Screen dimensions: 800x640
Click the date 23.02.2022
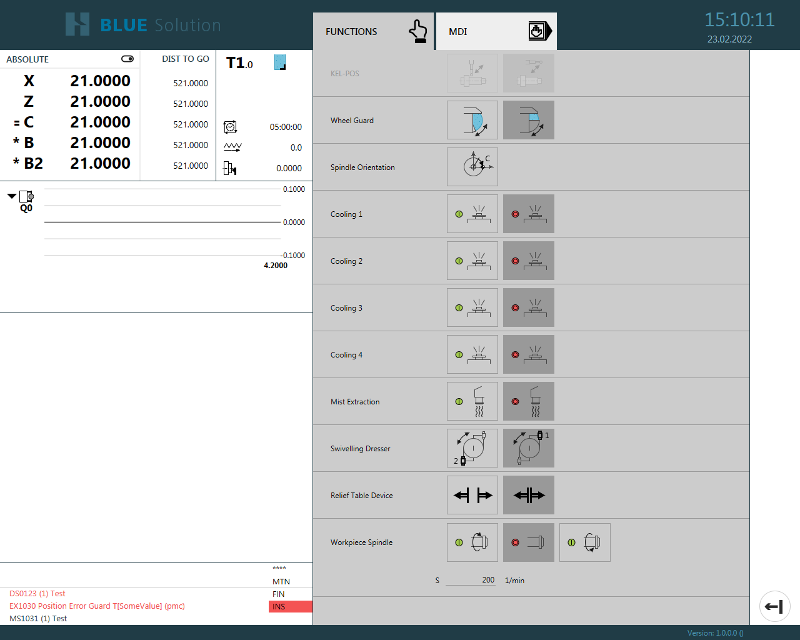(x=729, y=39)
